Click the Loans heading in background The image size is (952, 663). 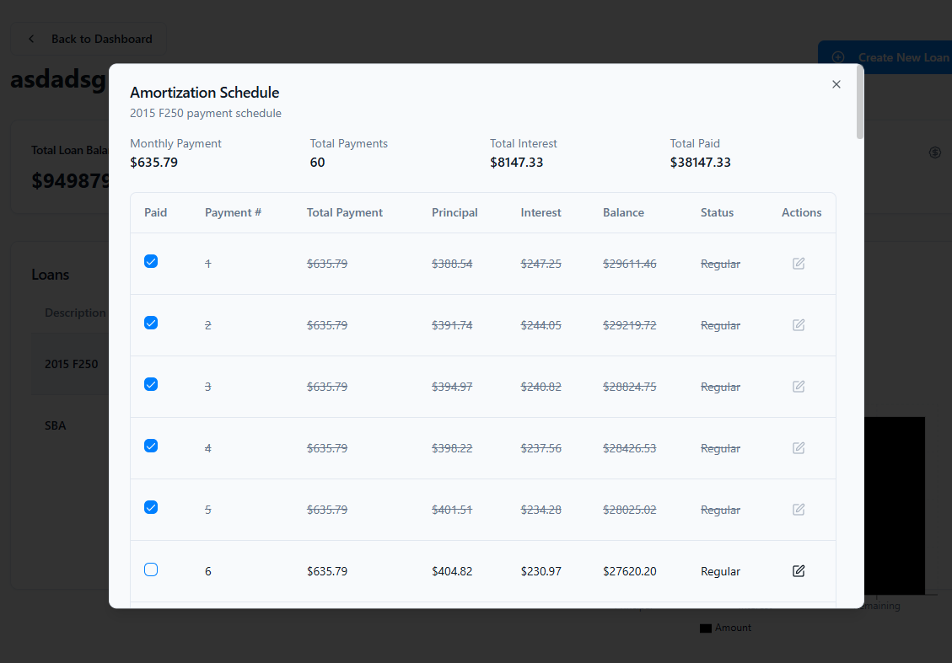pyautogui.click(x=51, y=275)
